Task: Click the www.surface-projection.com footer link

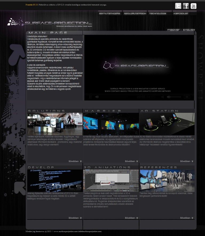Action: pos(66,231)
